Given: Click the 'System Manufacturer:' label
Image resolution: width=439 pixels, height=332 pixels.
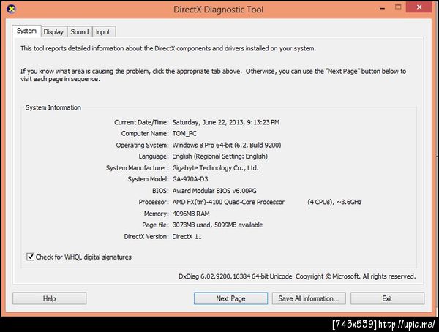Looking at the screenshot, I should point(138,168).
